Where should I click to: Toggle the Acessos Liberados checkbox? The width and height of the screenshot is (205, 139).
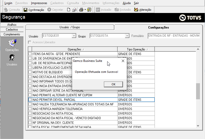click(x=30, y=42)
